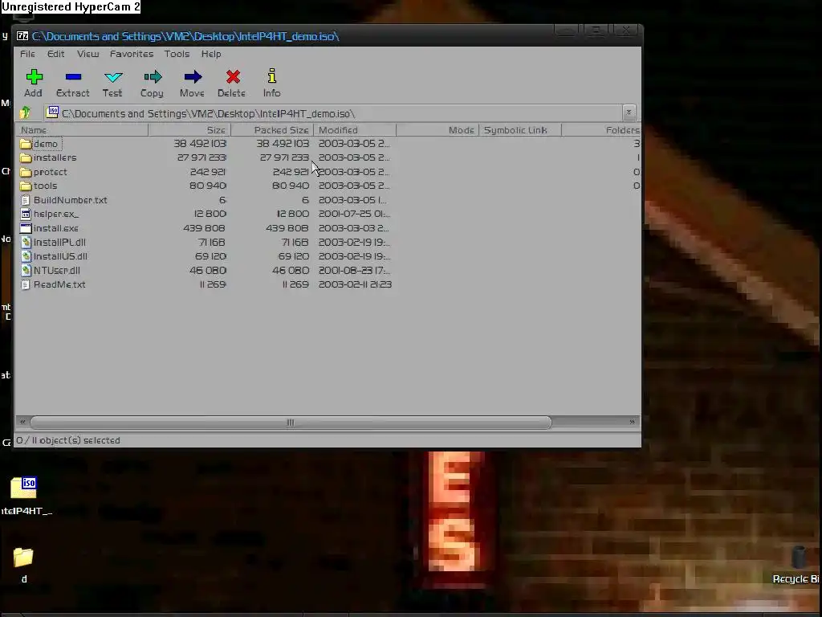
Task: Sort by Modified column header
Action: tap(355, 130)
